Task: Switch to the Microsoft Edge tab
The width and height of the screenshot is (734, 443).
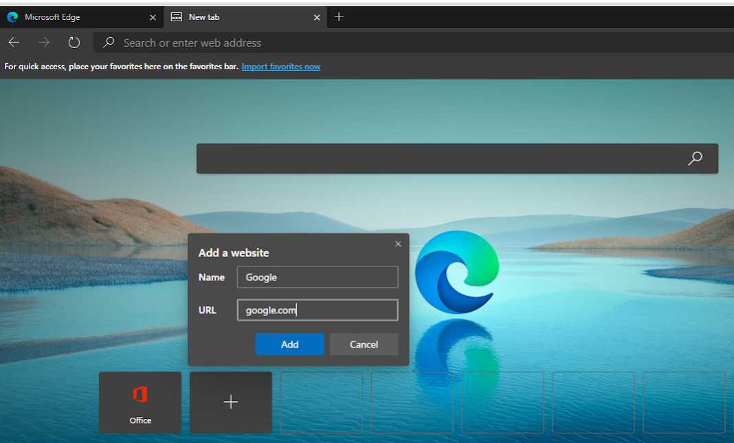Action: 82,17
